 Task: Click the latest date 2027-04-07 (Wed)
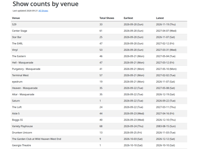(166, 31)
